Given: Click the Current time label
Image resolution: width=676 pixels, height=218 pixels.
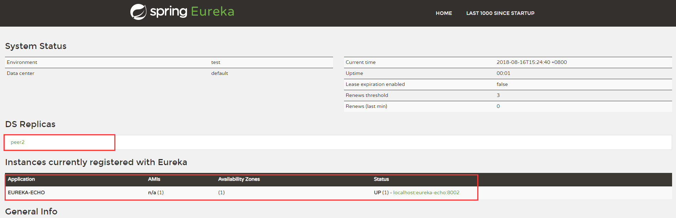Looking at the screenshot, I should 361,62.
